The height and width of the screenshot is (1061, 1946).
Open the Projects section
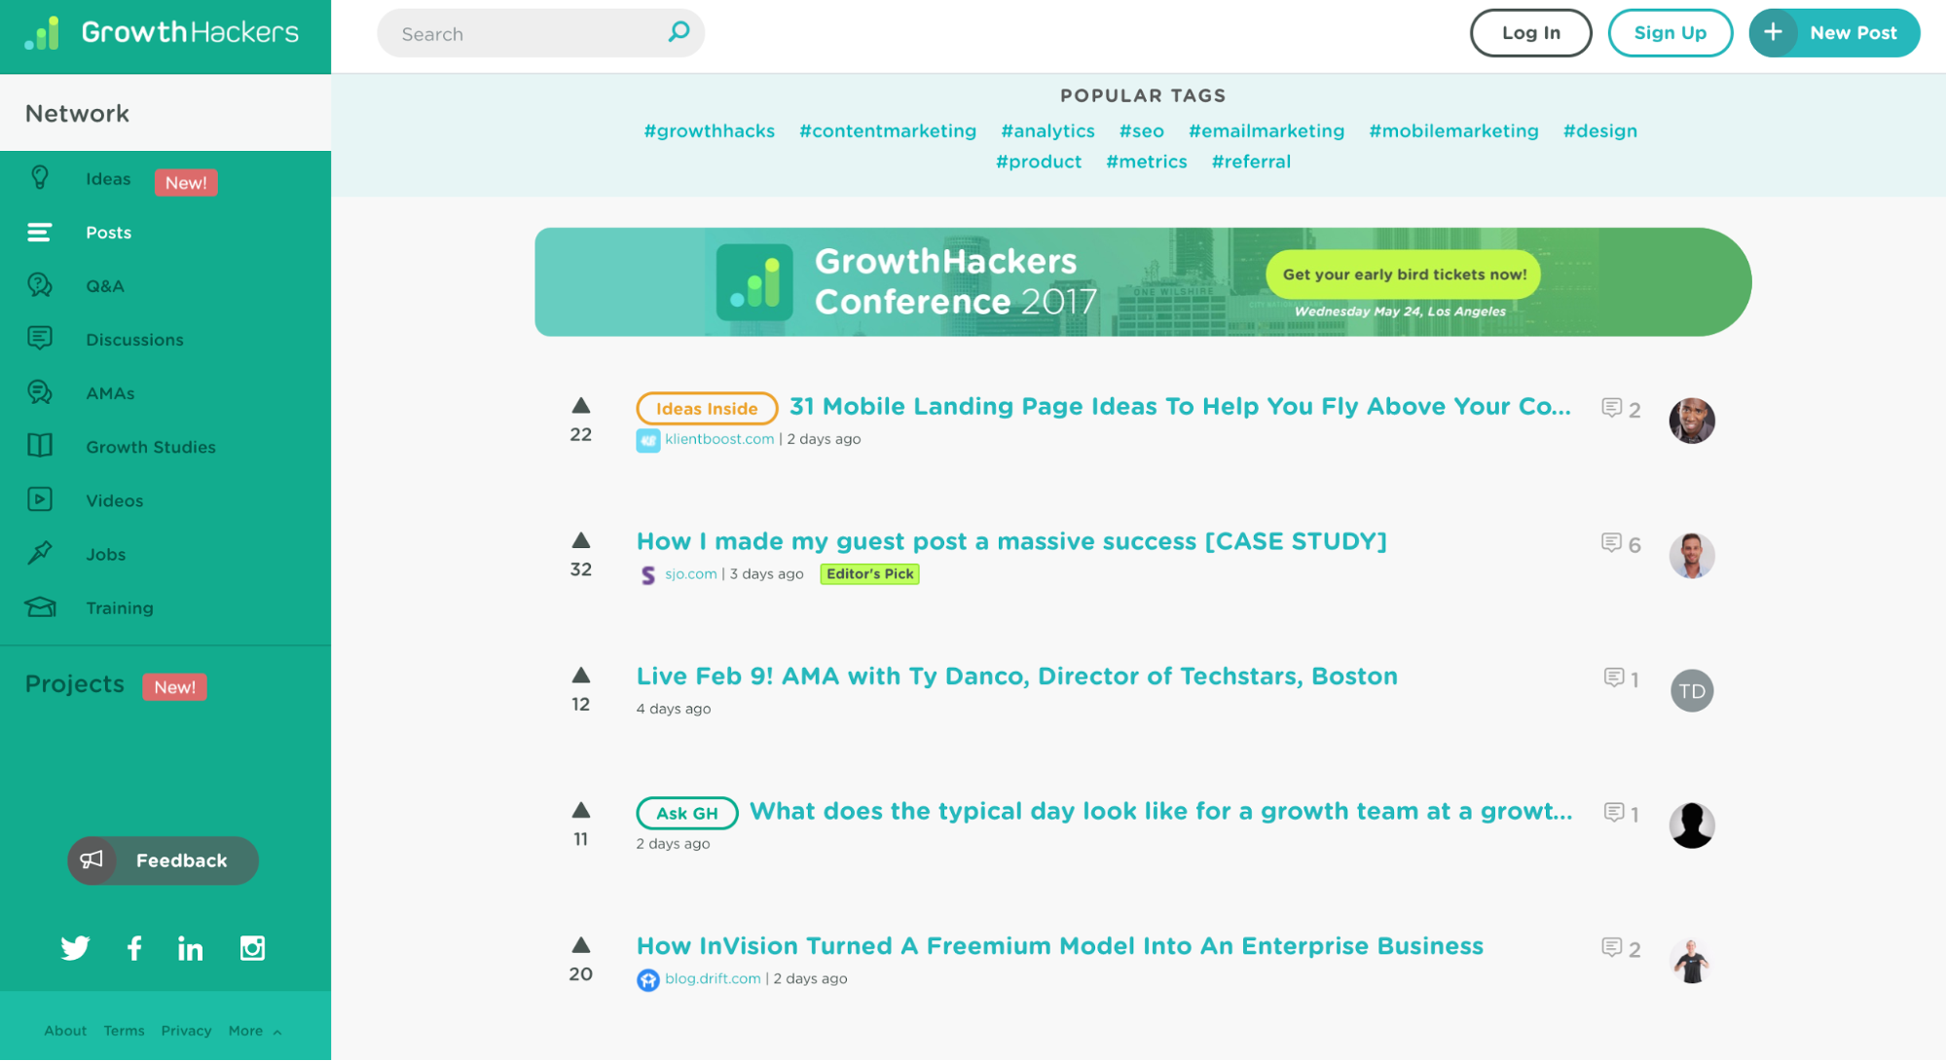pos(75,684)
